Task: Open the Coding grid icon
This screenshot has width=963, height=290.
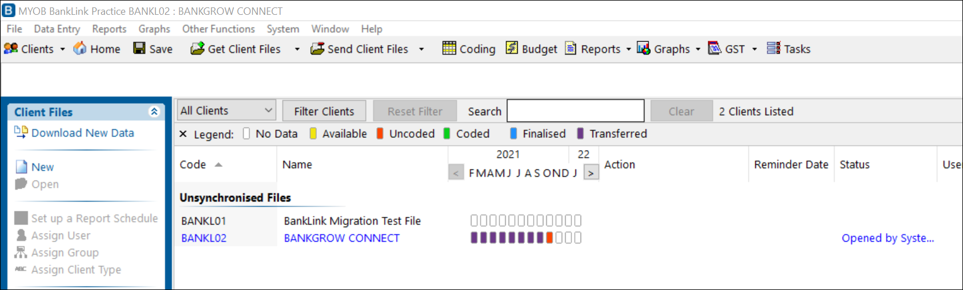Action: pos(449,49)
